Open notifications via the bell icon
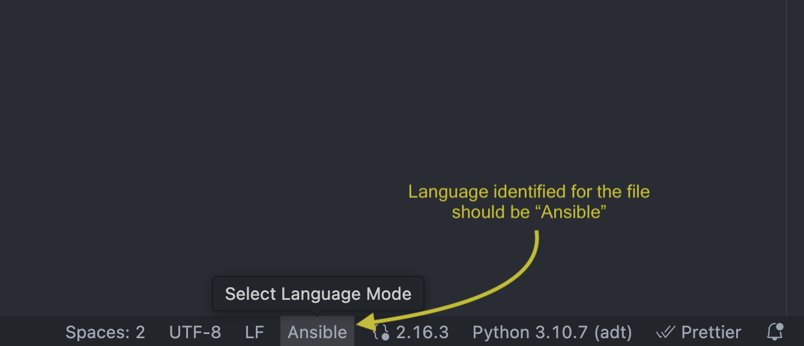 click(x=775, y=332)
